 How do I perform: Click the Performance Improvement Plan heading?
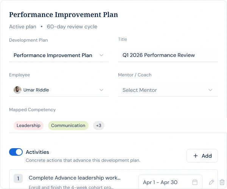[64, 15]
